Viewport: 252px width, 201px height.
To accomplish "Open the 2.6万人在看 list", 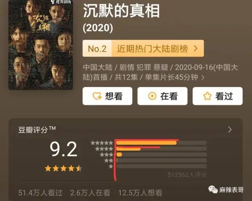I will point(90,193).
